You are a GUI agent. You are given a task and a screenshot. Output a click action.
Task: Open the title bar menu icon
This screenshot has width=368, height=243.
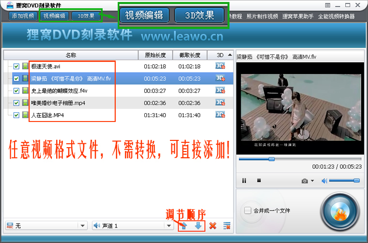pos(328,5)
